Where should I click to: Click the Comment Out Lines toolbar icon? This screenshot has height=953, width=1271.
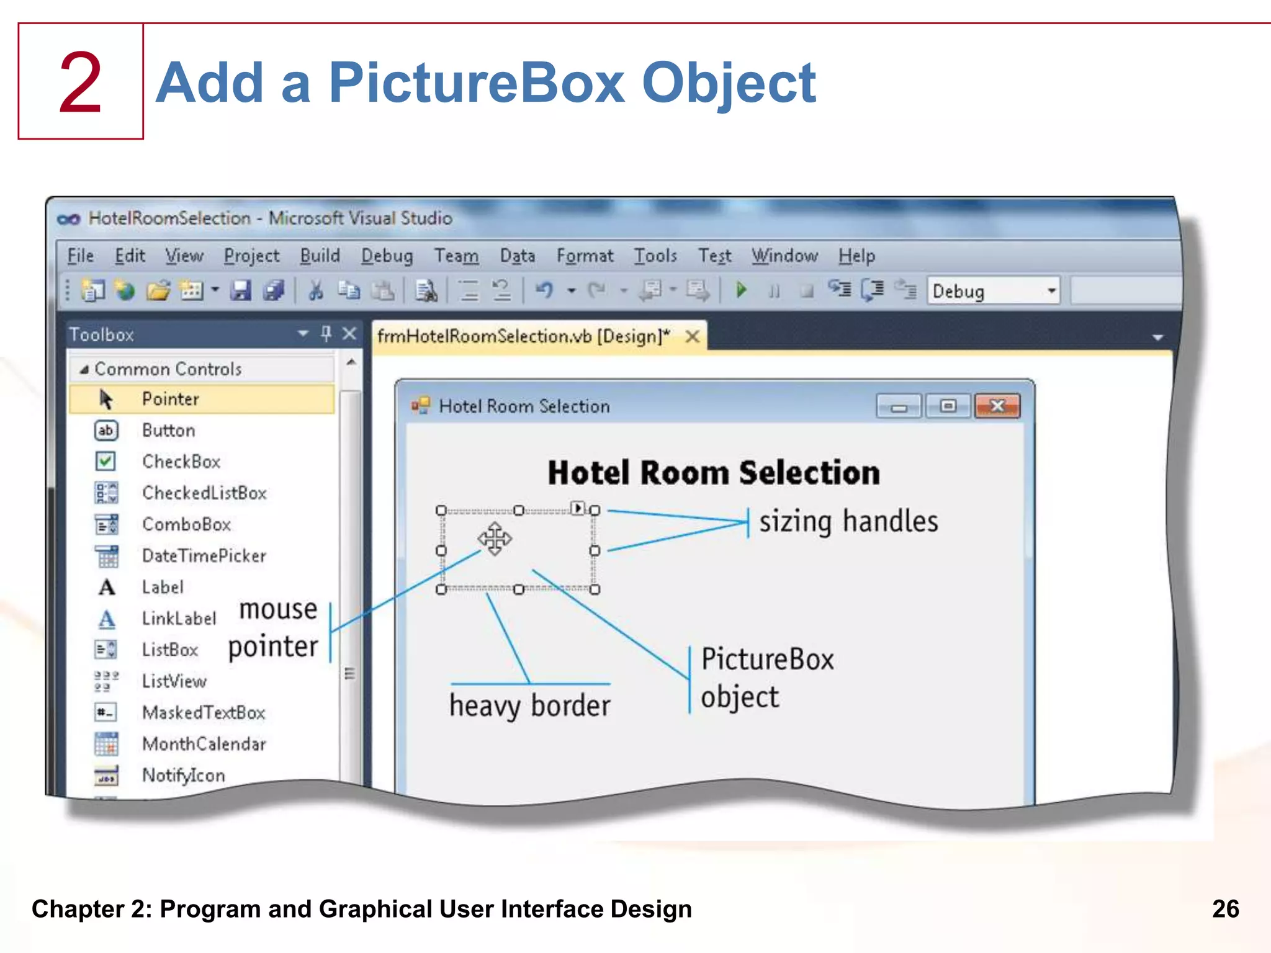pyautogui.click(x=469, y=290)
